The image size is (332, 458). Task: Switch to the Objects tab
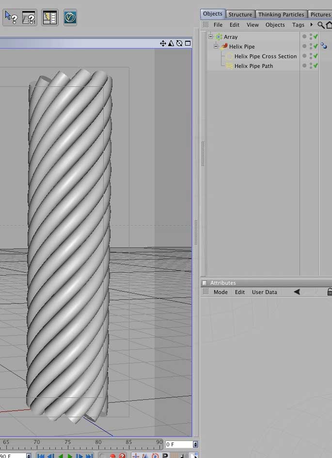pyautogui.click(x=213, y=14)
